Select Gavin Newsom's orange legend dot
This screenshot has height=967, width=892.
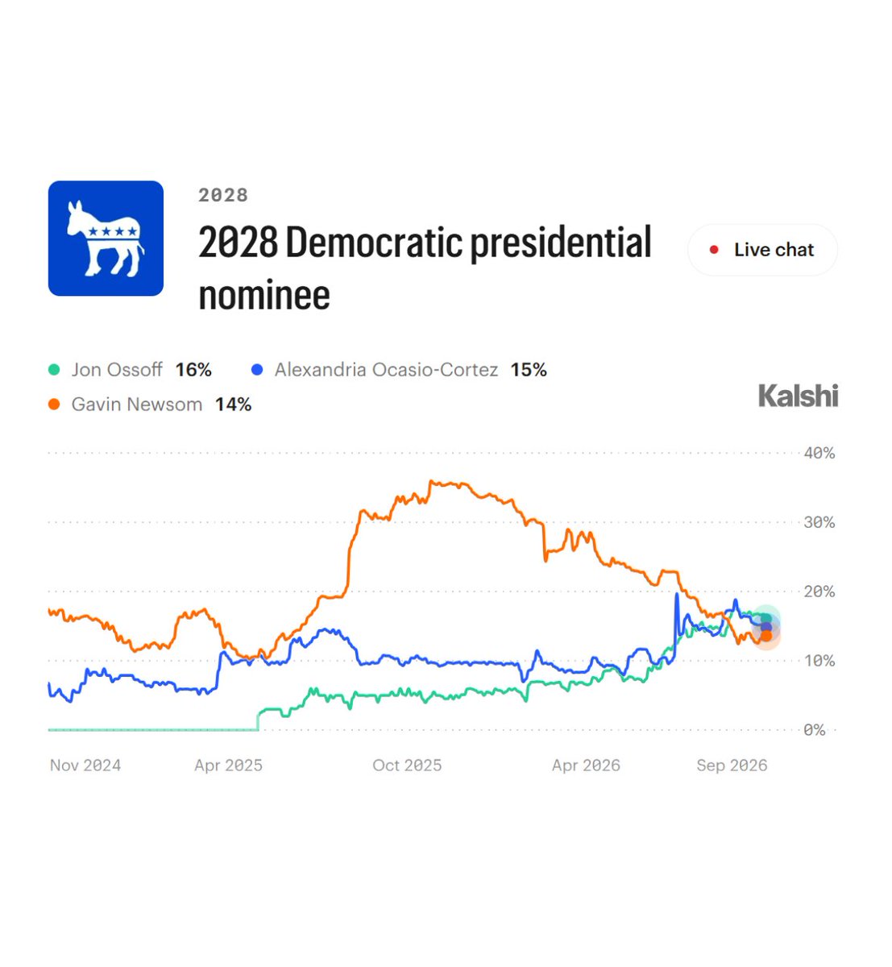(x=54, y=405)
